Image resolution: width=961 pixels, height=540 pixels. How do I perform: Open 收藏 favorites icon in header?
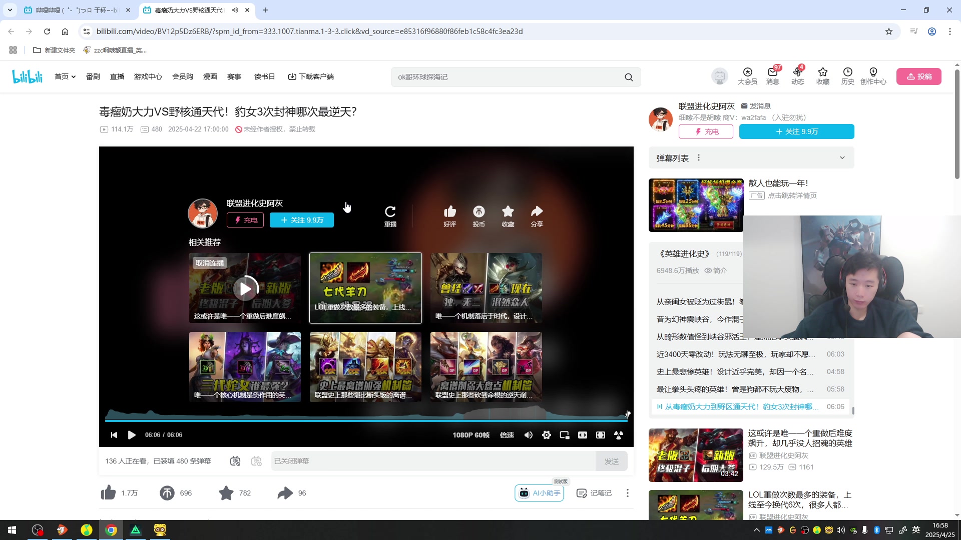823,76
